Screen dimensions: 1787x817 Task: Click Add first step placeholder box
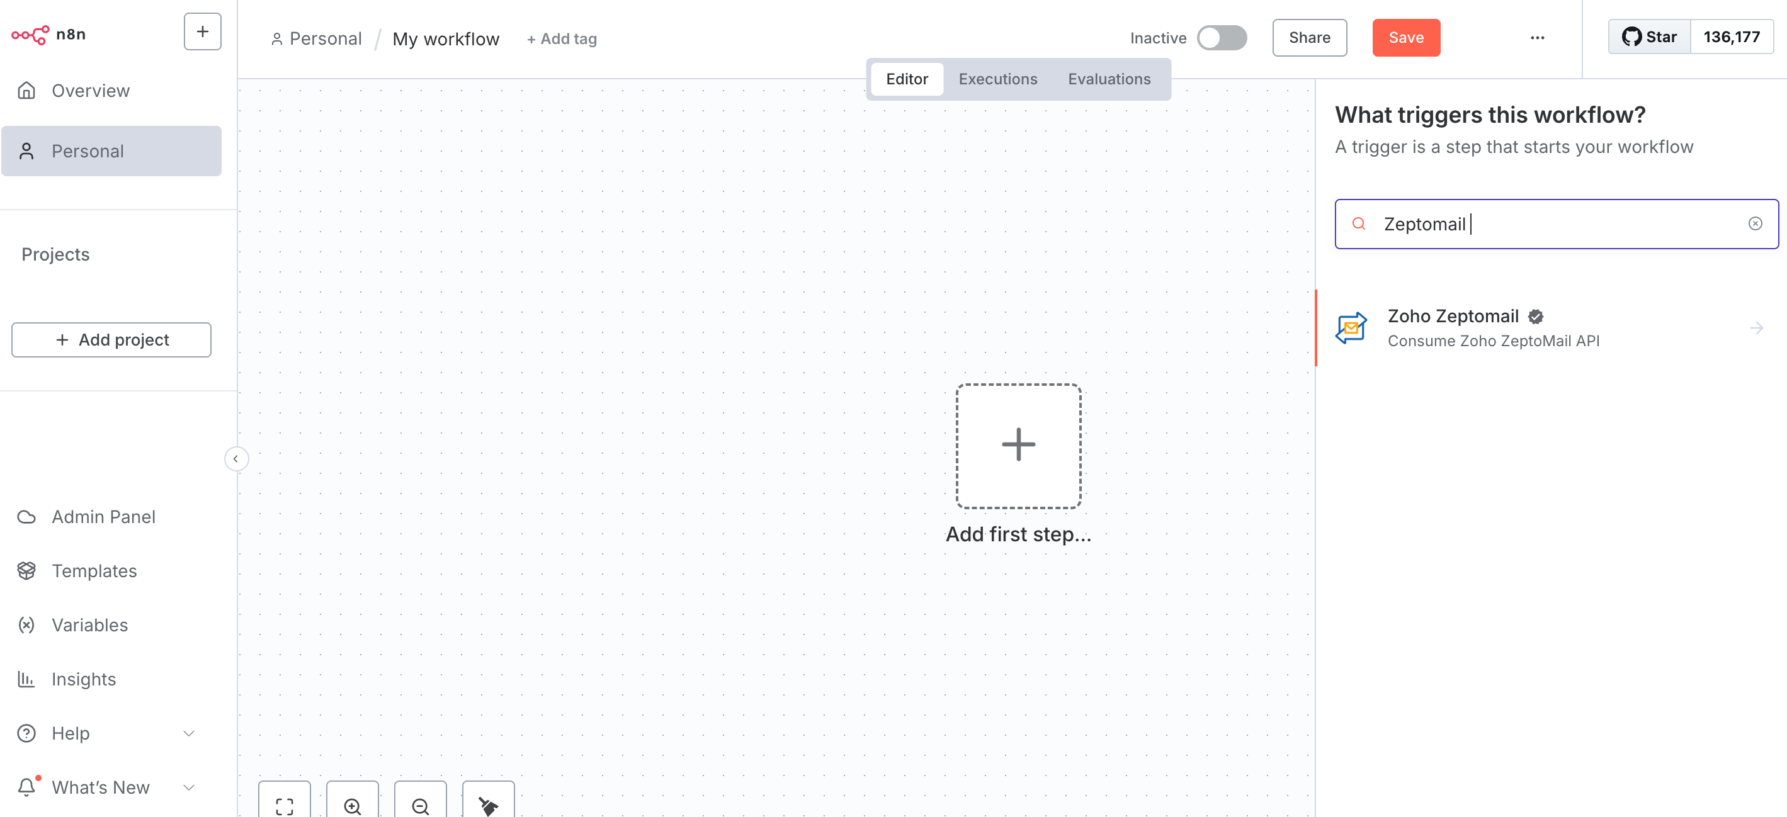coord(1018,445)
